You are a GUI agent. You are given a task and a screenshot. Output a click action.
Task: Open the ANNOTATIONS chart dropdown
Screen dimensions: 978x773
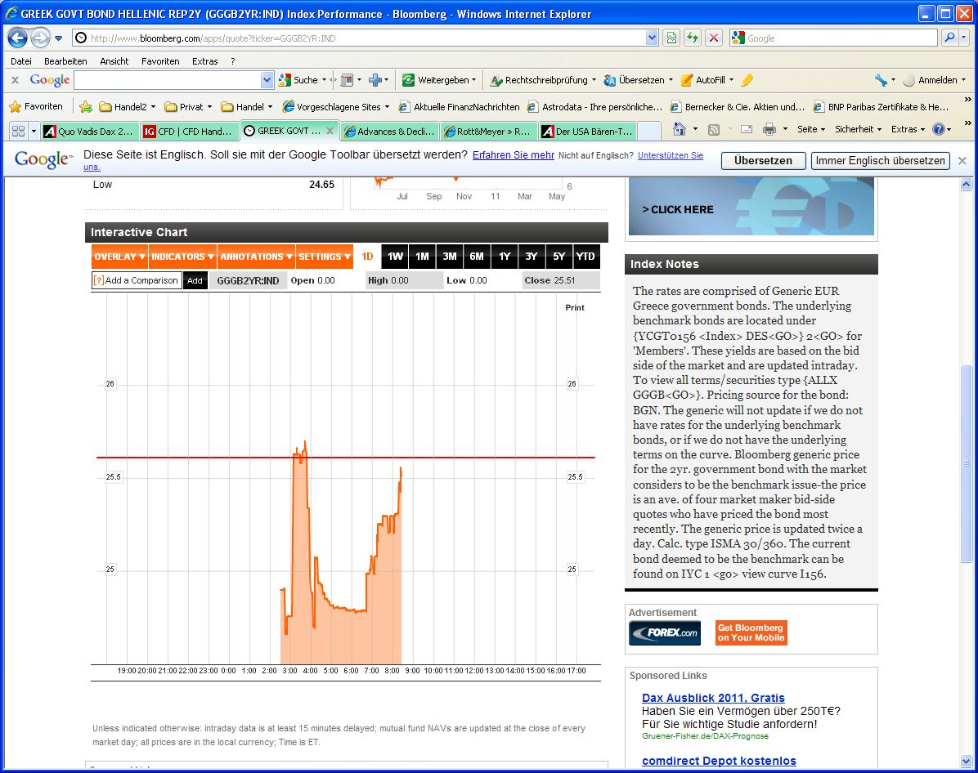click(256, 257)
